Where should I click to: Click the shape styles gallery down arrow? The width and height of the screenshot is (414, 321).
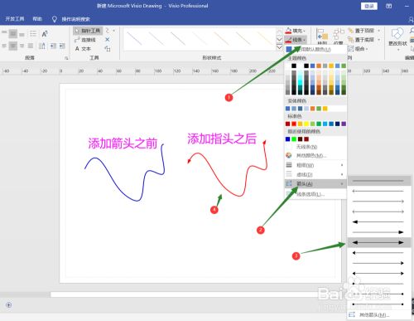(279, 39)
